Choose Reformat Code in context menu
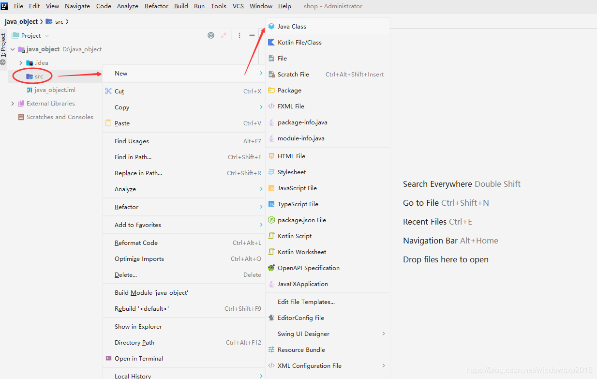The height and width of the screenshot is (379, 597). click(184, 243)
